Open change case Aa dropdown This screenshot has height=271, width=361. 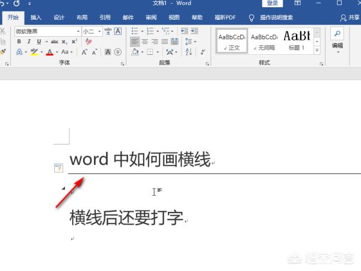click(x=67, y=52)
